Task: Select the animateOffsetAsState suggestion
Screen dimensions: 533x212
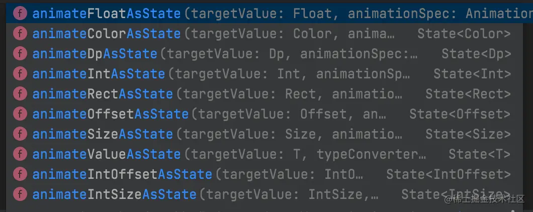Action: coord(264,114)
